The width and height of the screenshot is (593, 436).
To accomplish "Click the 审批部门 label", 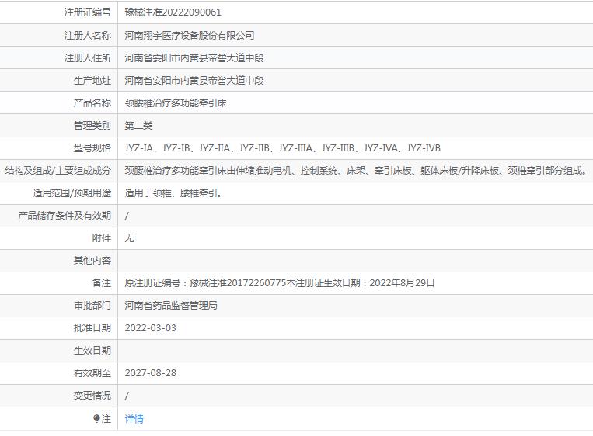I will 92,306.
